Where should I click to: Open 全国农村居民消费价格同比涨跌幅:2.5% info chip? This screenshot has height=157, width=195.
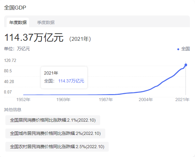[x=57, y=147]
